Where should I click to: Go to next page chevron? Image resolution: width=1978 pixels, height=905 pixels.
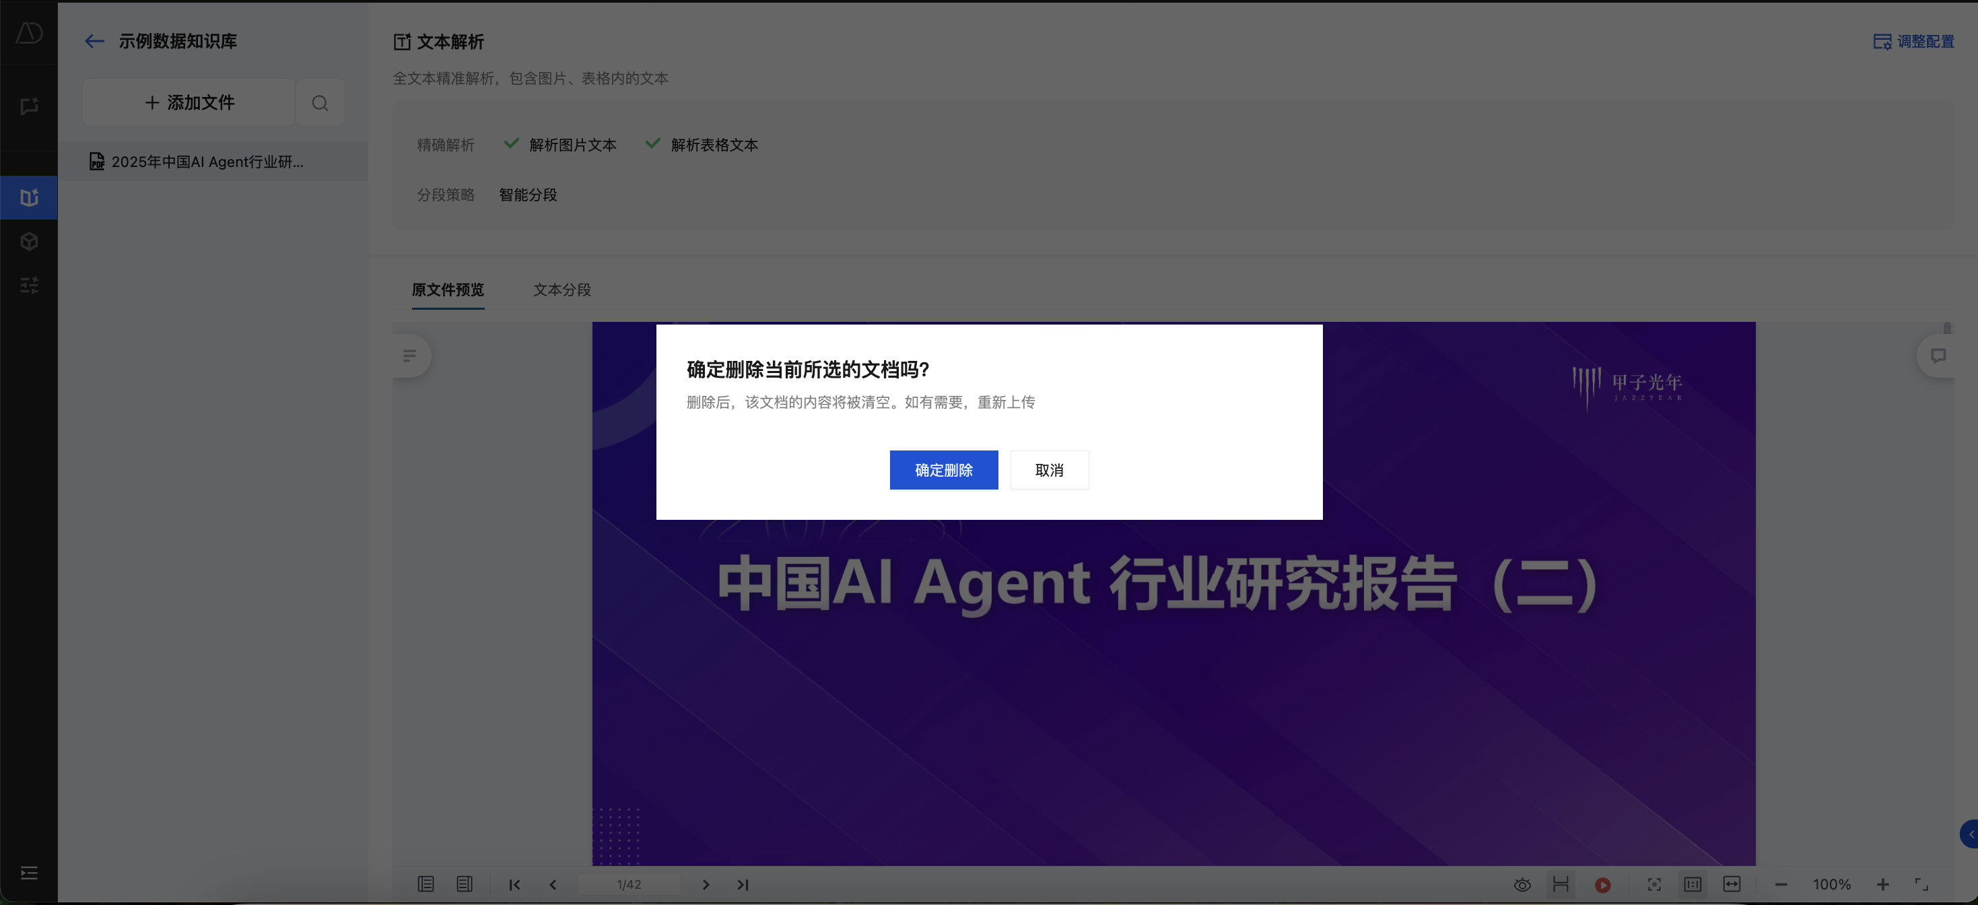(x=706, y=885)
